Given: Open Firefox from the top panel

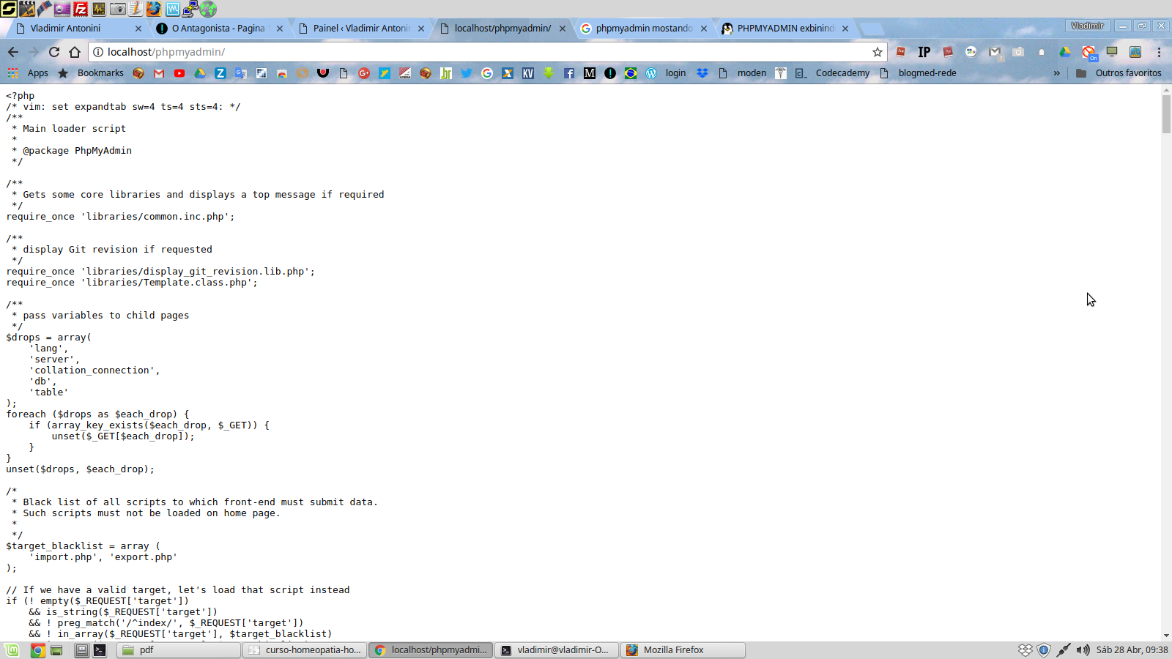Looking at the screenshot, I should click(153, 10).
